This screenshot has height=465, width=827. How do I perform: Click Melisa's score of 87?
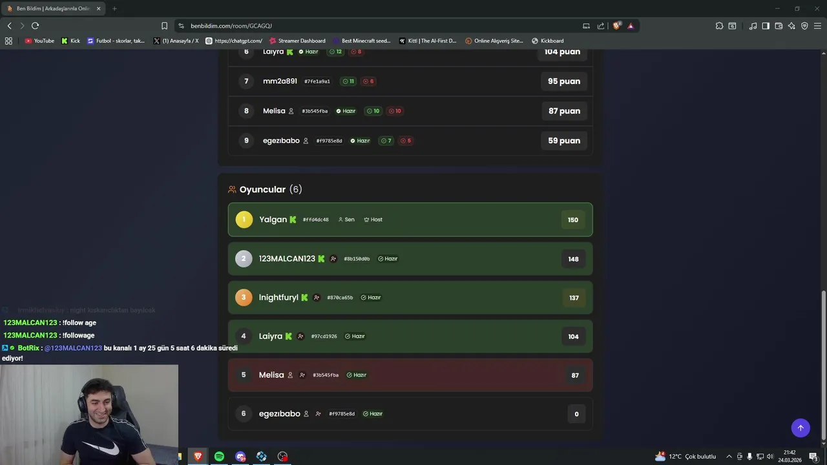pyautogui.click(x=575, y=375)
